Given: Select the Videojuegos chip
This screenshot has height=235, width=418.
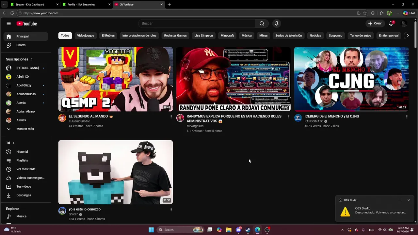Looking at the screenshot, I should (86, 36).
